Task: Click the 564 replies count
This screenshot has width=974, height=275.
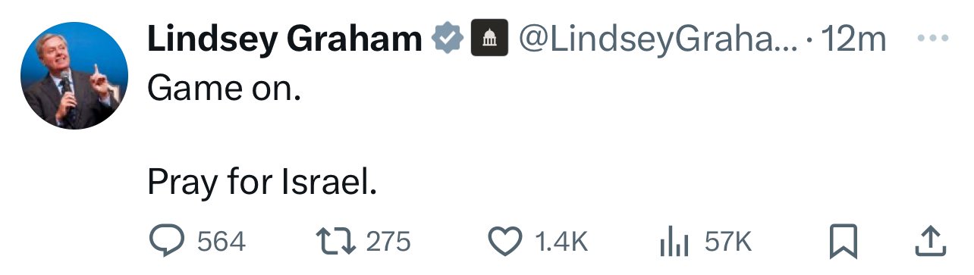Action: point(222,242)
